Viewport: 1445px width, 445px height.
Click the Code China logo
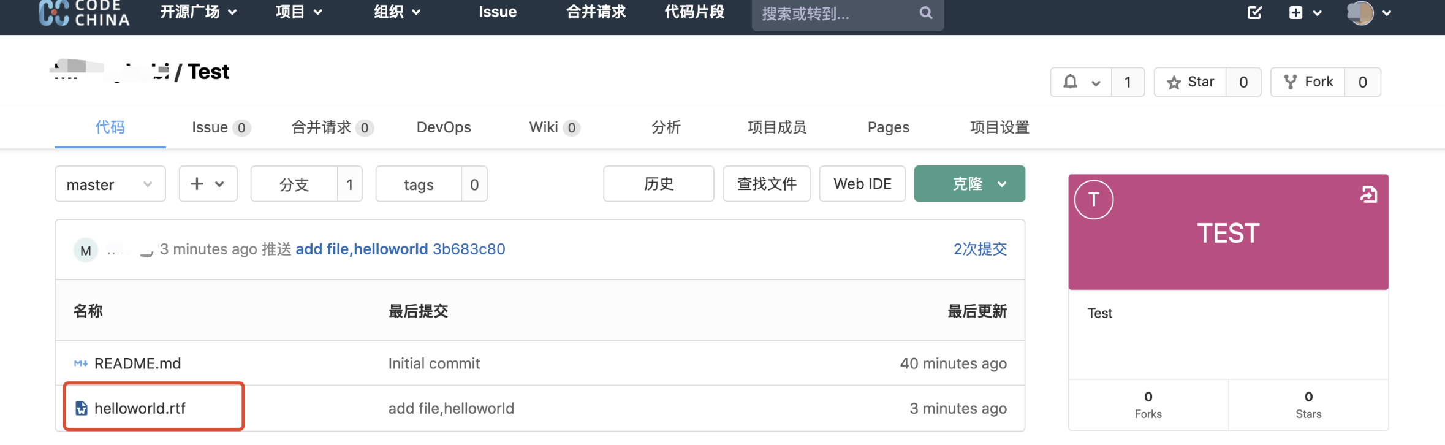point(84,13)
